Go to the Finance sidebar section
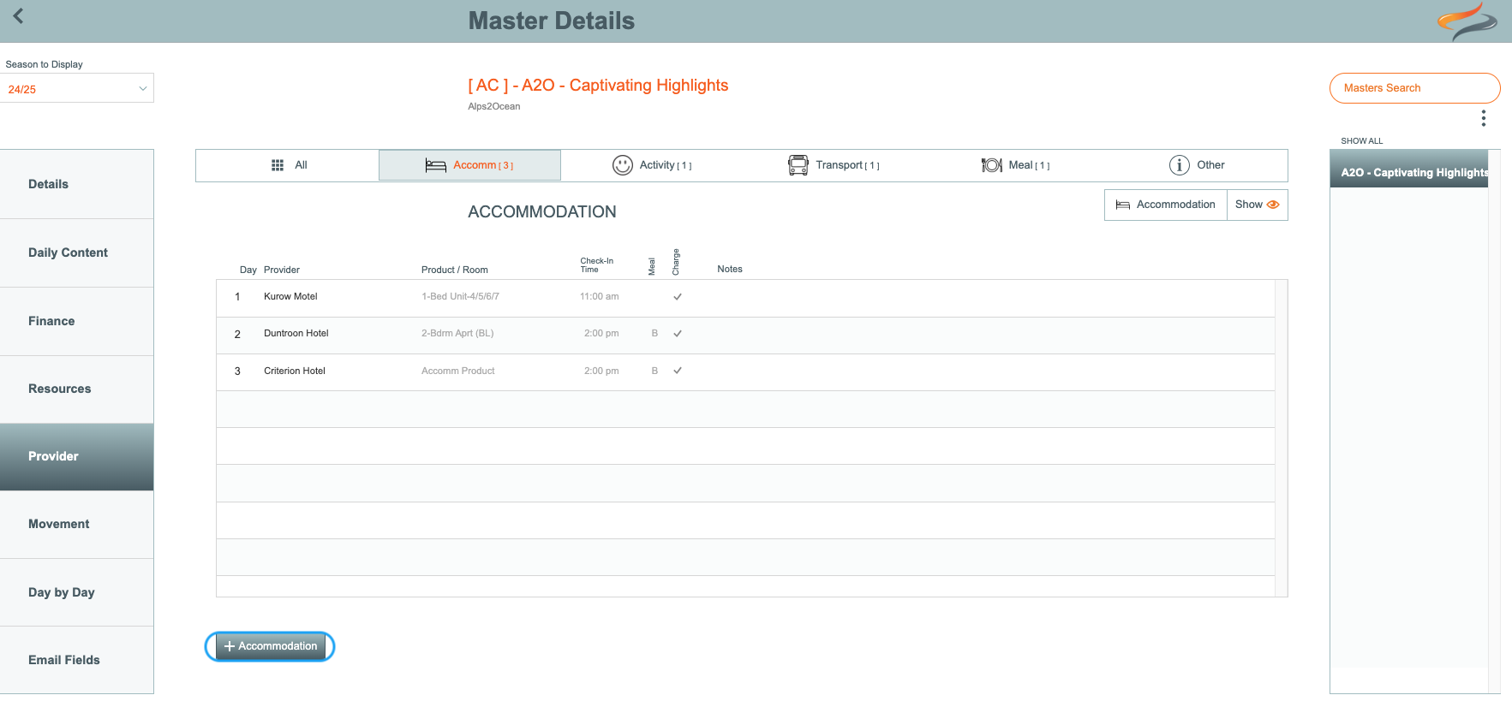 (x=77, y=321)
